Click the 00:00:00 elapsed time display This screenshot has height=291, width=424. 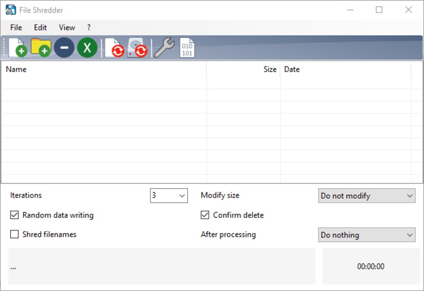coord(371,266)
